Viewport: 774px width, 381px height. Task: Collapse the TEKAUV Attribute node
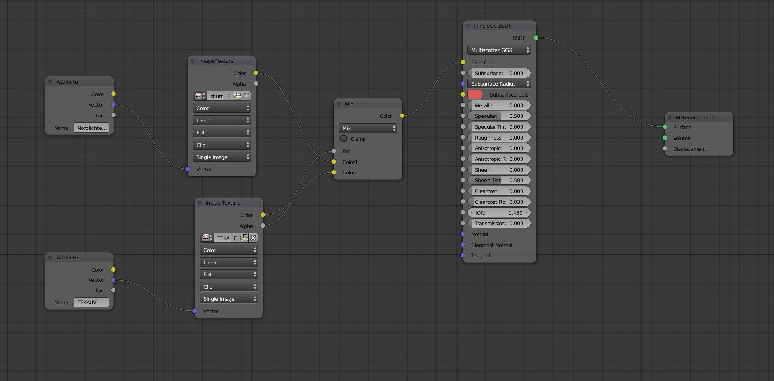pos(50,257)
